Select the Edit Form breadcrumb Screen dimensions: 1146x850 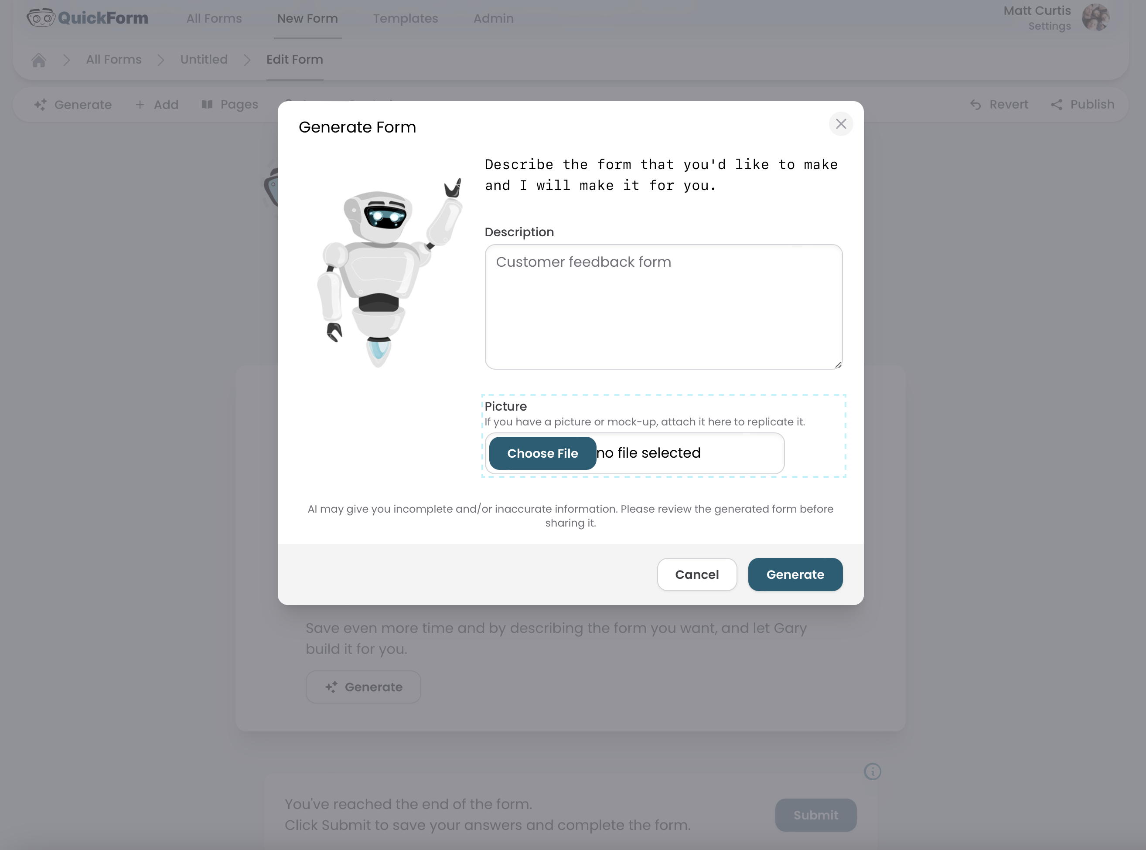pos(294,60)
